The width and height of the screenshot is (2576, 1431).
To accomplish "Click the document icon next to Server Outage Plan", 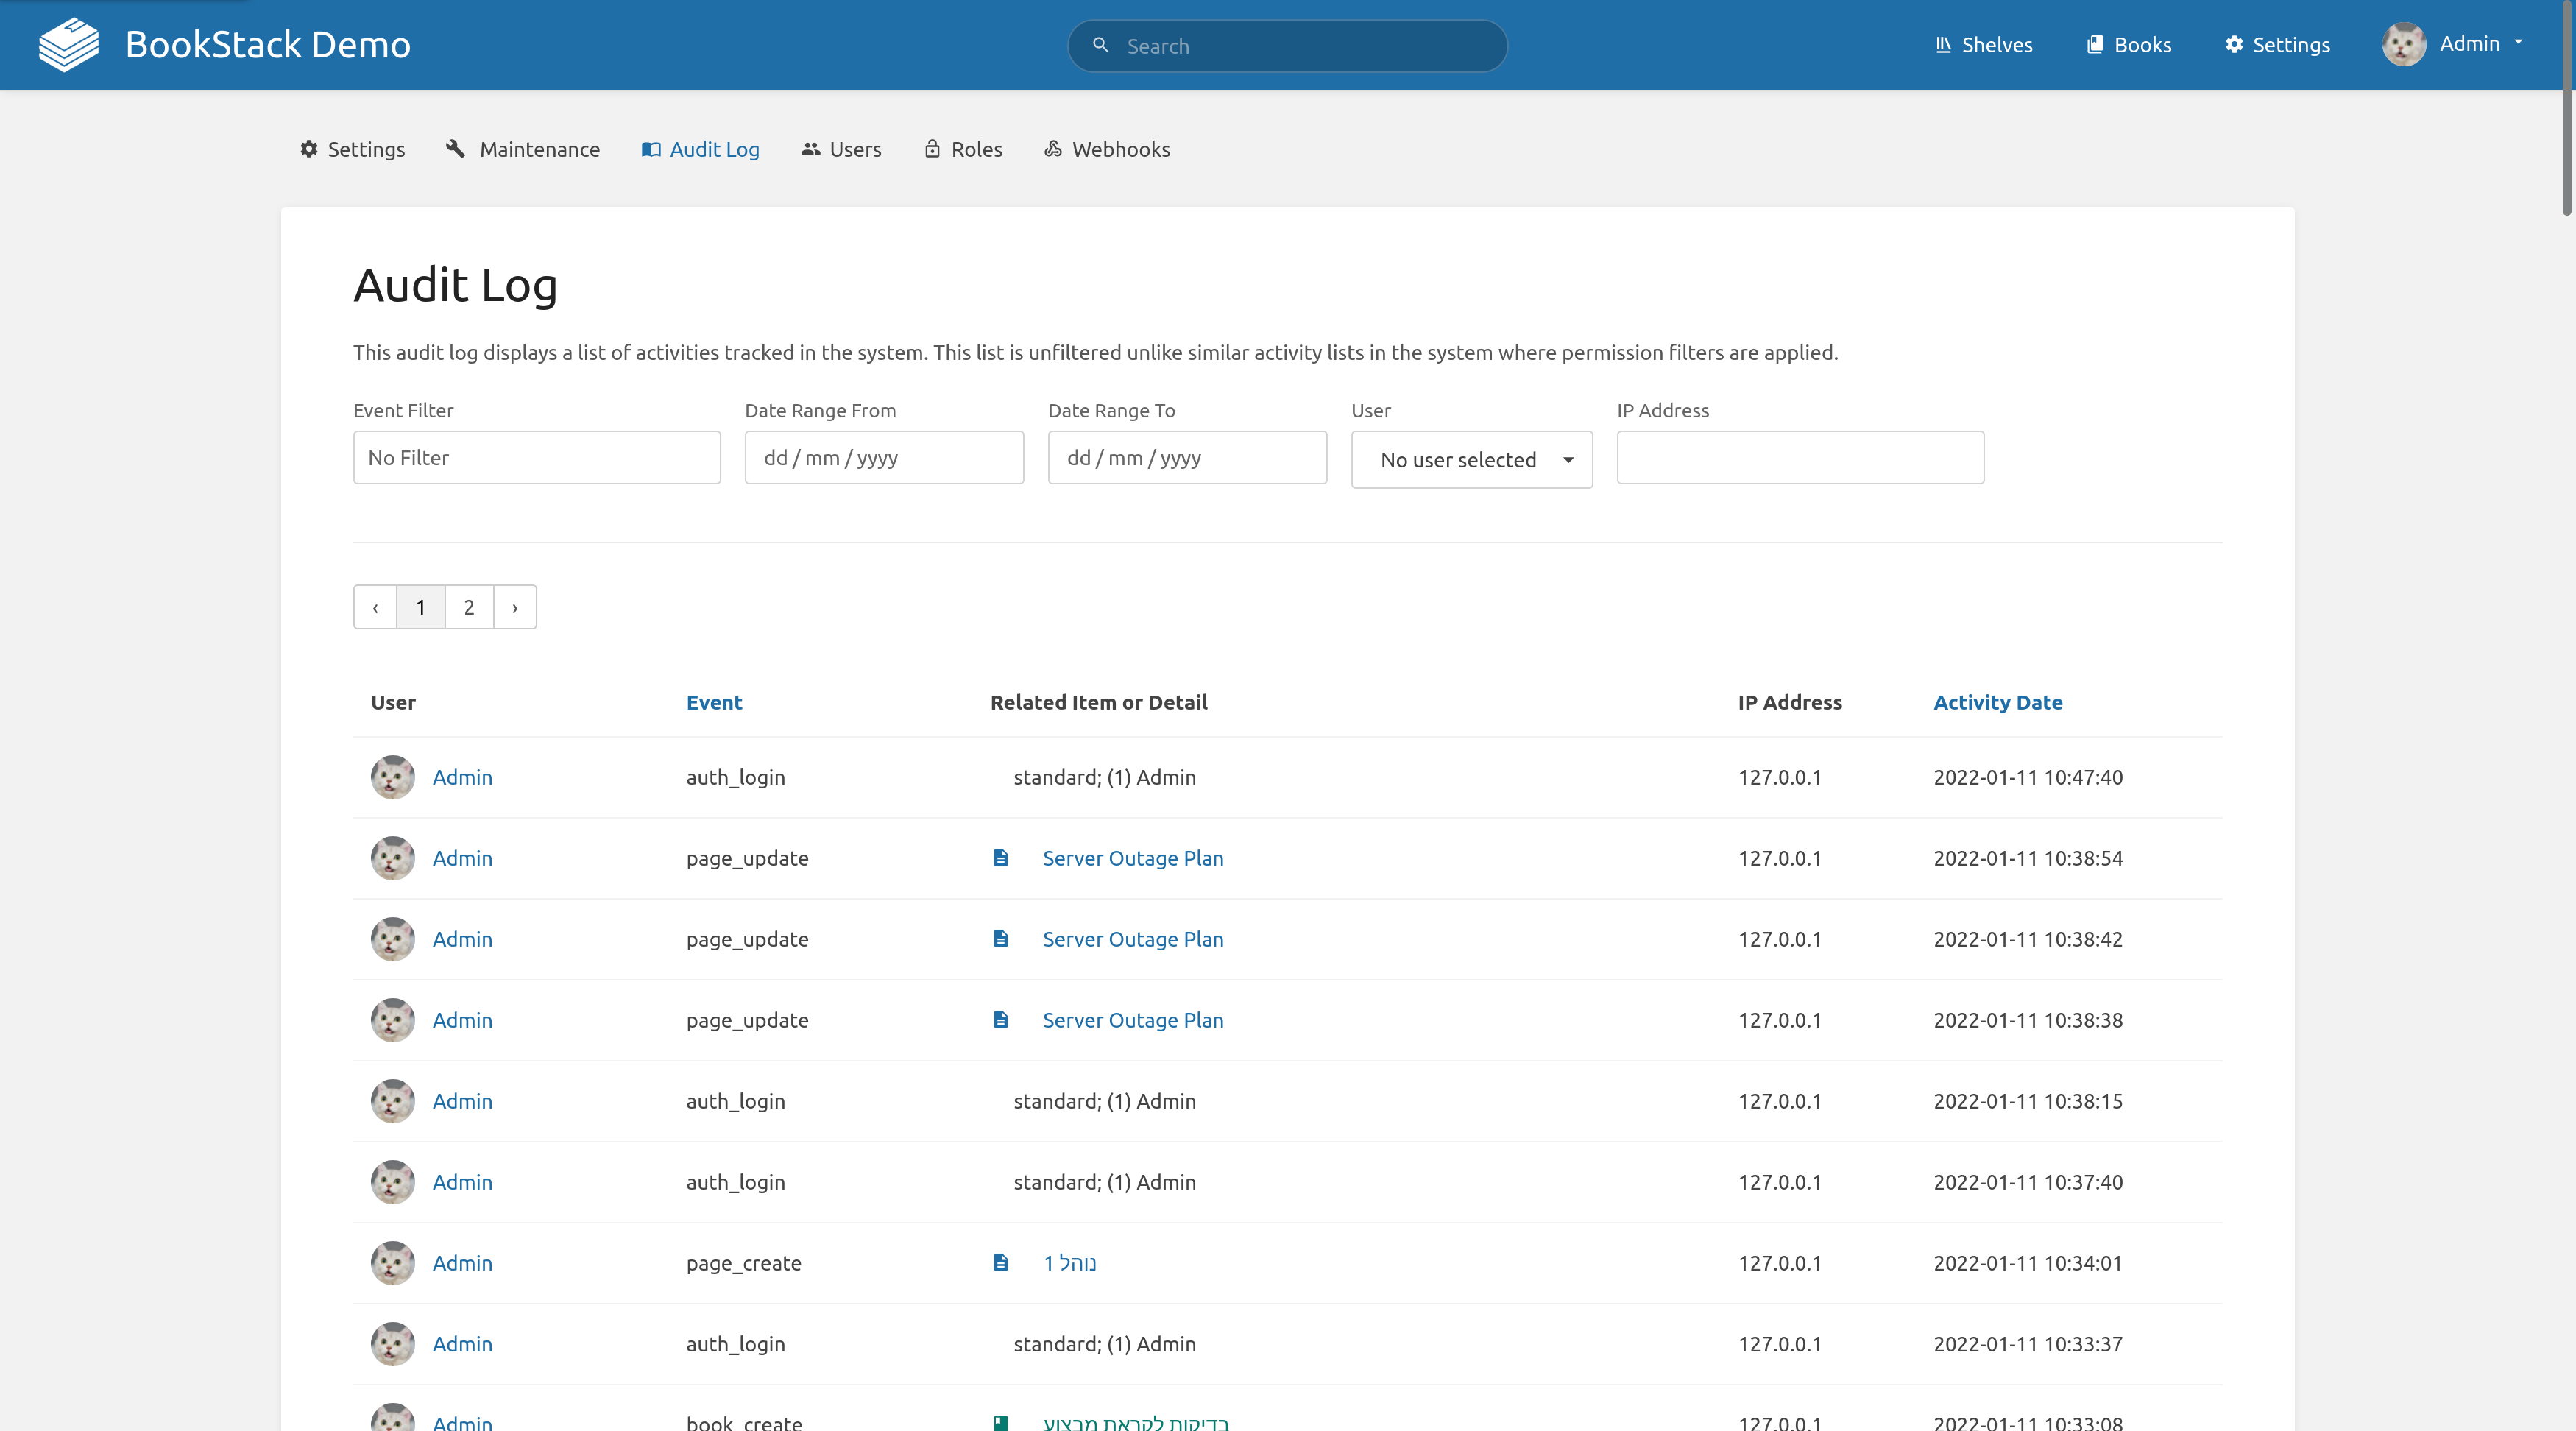I will coord(1000,858).
